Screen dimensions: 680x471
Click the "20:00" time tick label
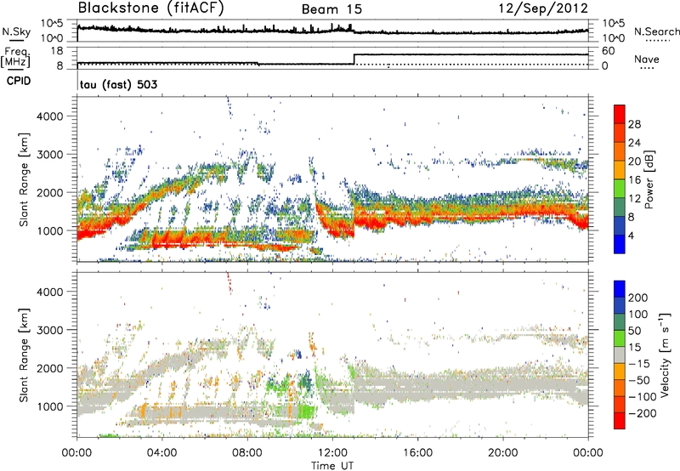502,453
